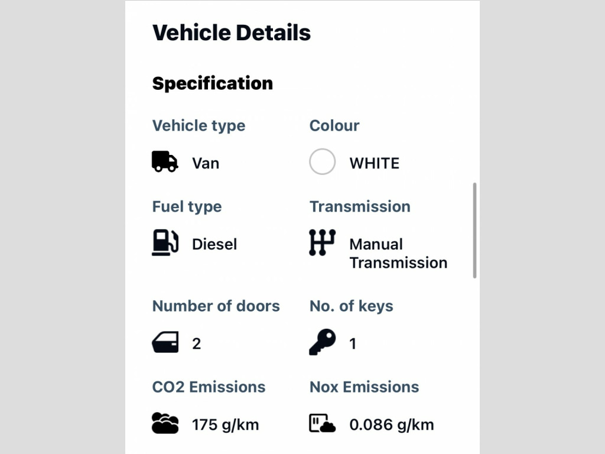The width and height of the screenshot is (605, 454).
Task: Click the Fuel type label
Action: click(187, 207)
